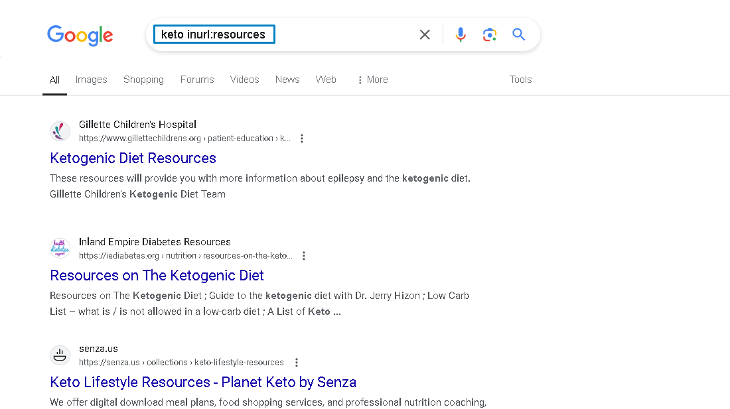Expand the More search filters menu
This screenshot has height=409, width=730.
point(372,80)
